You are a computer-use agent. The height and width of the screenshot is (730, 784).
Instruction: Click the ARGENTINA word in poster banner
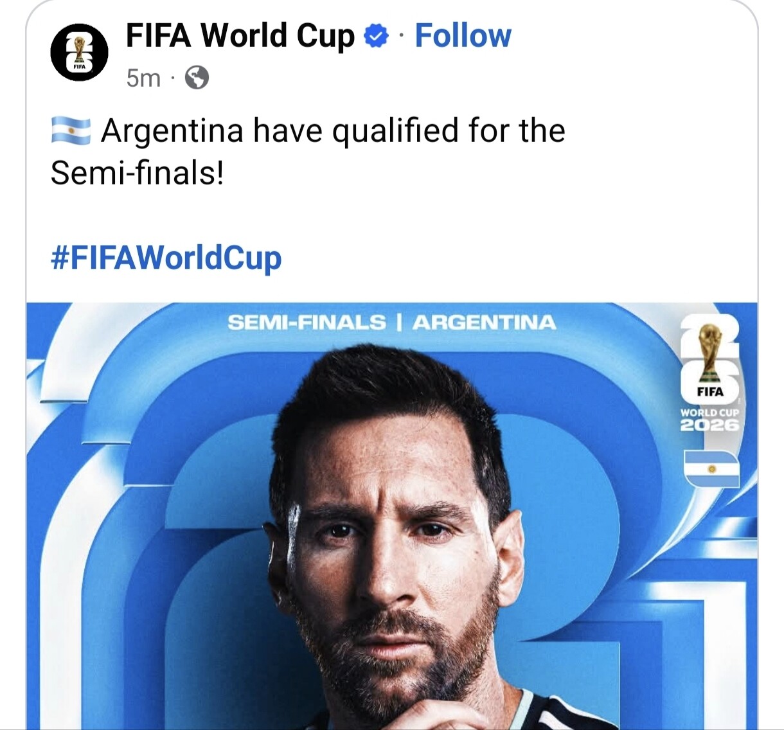coord(484,322)
